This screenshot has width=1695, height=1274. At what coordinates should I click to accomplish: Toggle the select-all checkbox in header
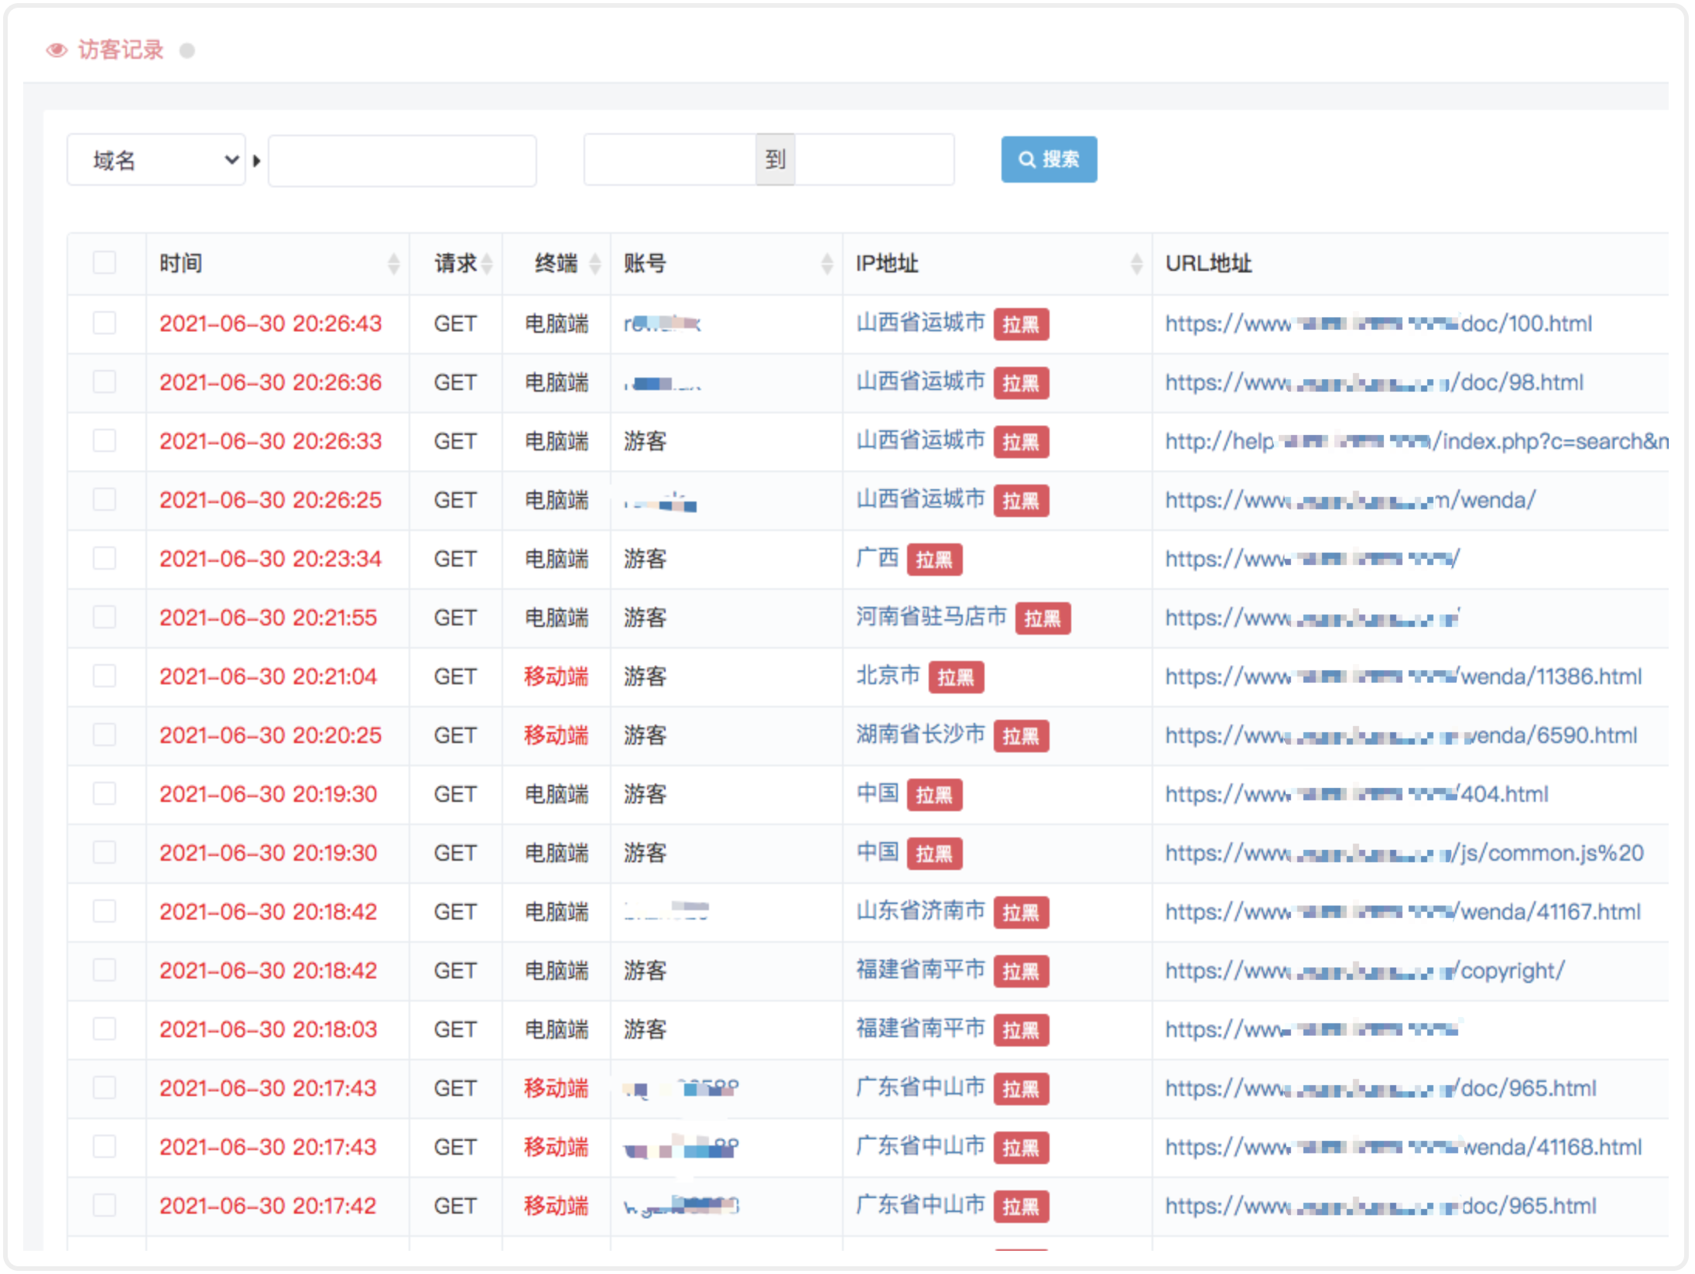pos(104,263)
